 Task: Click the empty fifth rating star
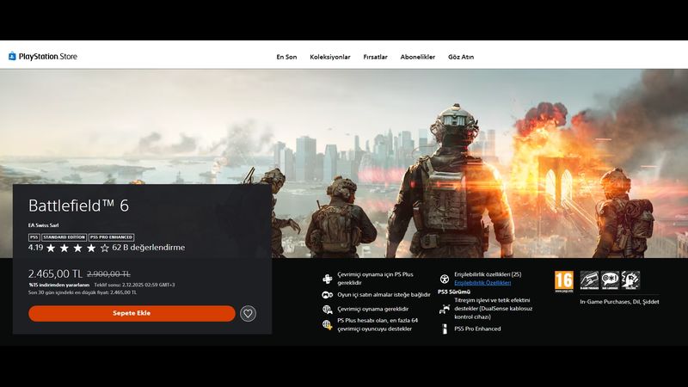pos(104,249)
